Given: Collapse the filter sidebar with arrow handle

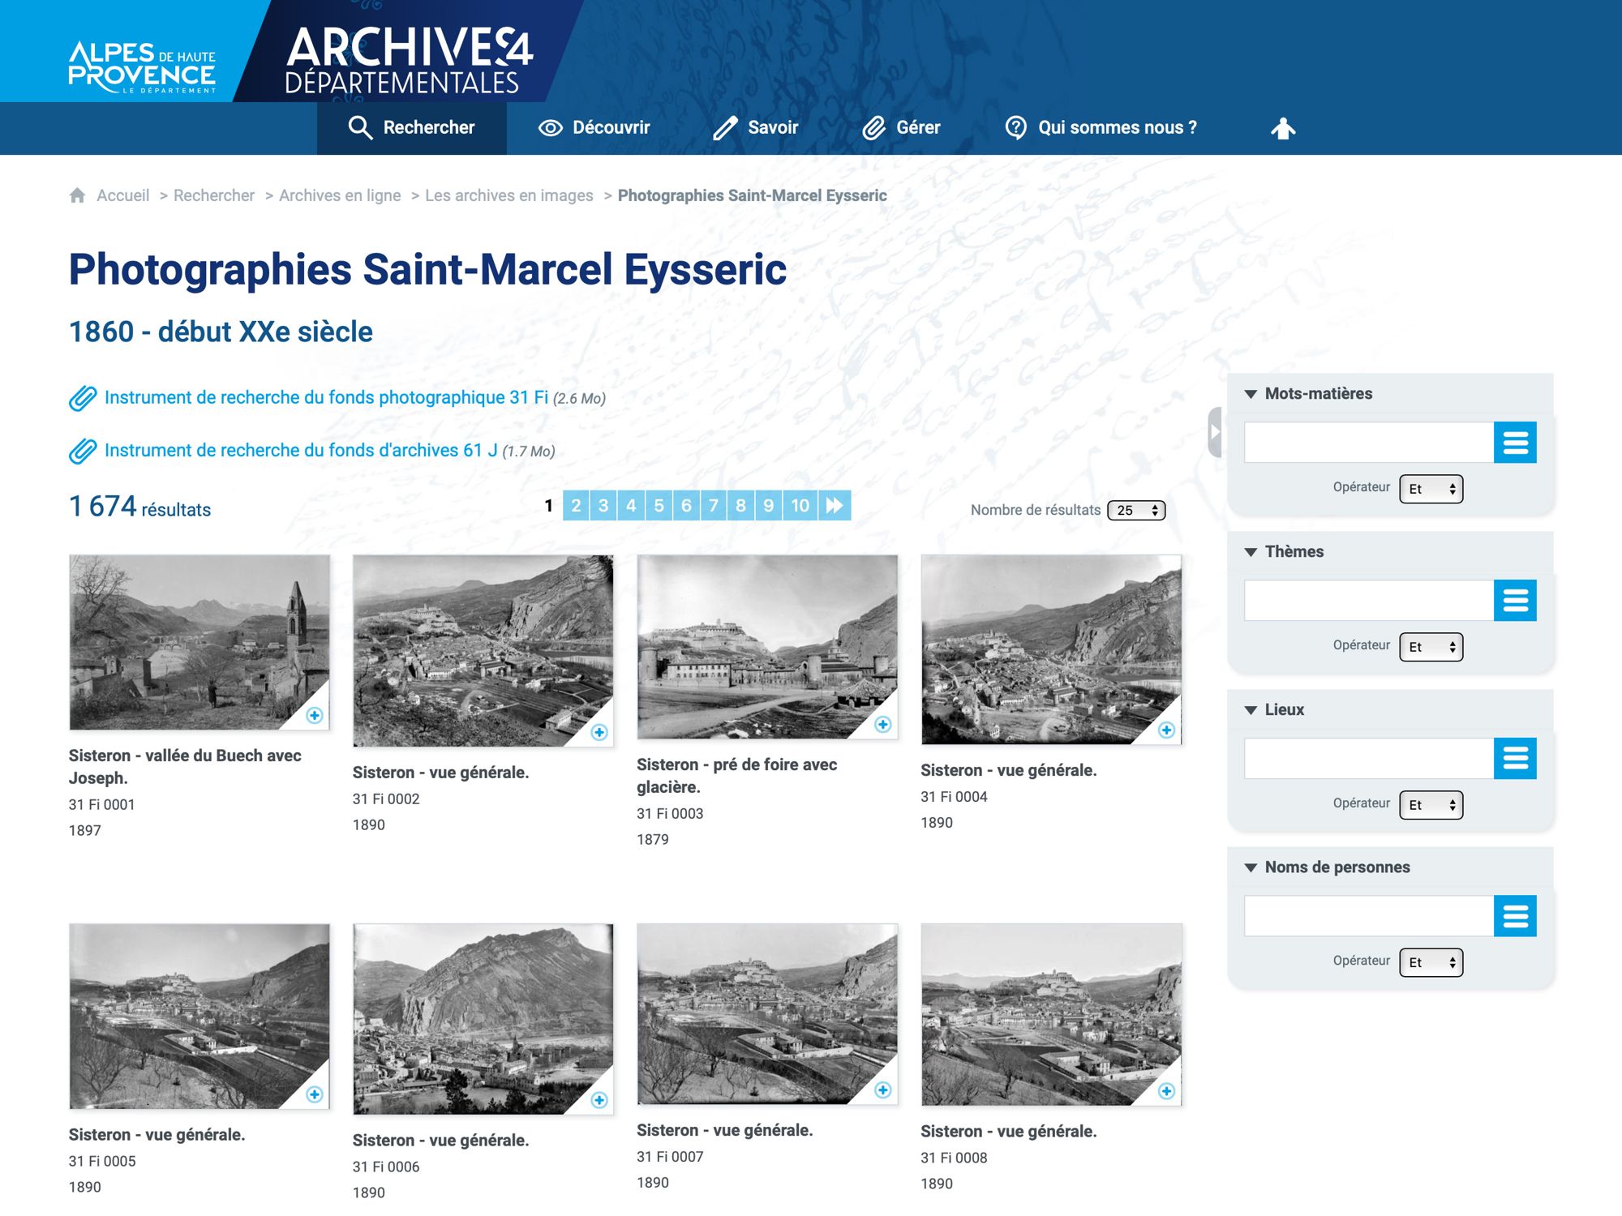Looking at the screenshot, I should [1214, 432].
